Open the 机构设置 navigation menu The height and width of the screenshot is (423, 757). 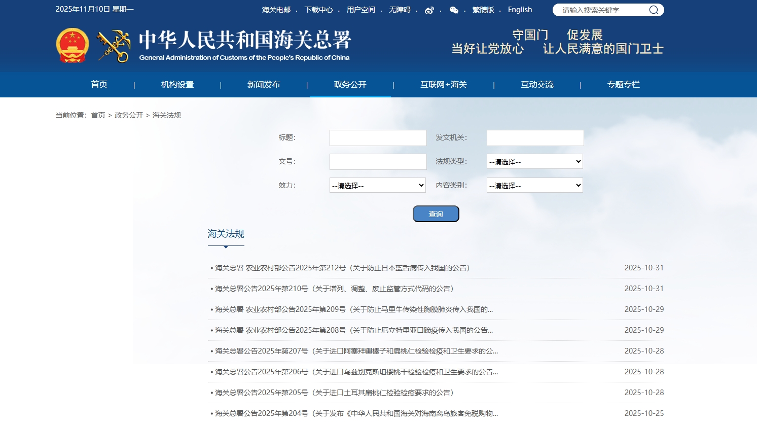point(177,85)
